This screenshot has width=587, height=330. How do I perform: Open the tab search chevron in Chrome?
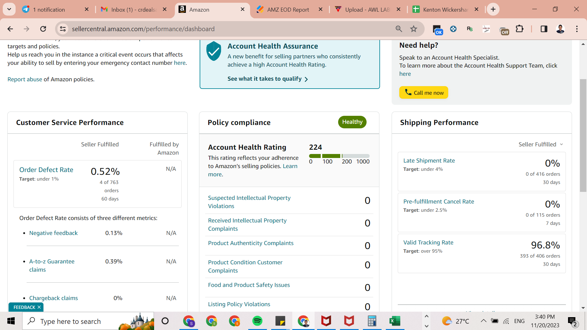pyautogui.click(x=9, y=9)
